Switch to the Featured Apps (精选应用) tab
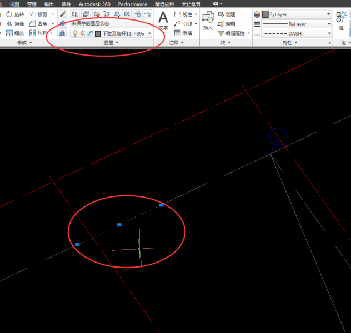This screenshot has width=351, height=333. point(164,4)
